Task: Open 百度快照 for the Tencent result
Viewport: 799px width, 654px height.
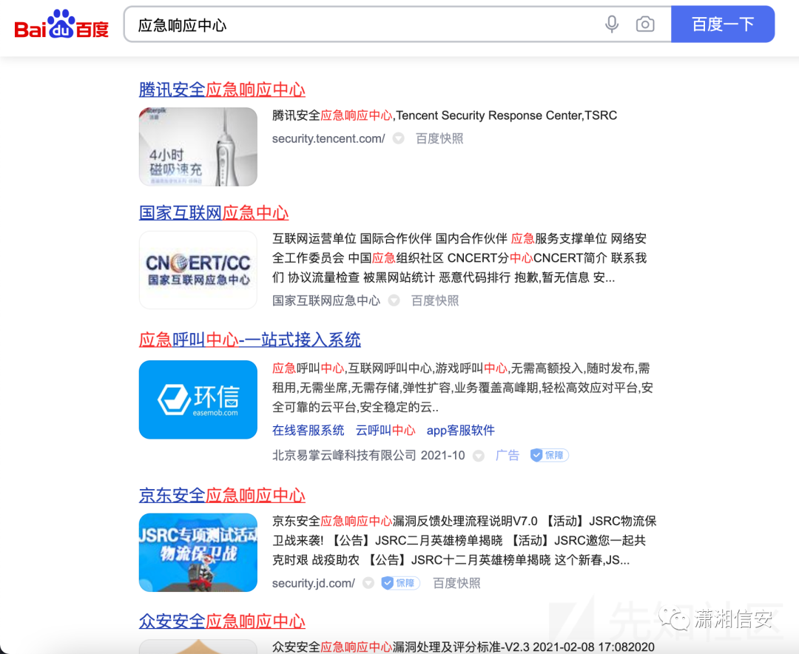Action: [x=439, y=138]
